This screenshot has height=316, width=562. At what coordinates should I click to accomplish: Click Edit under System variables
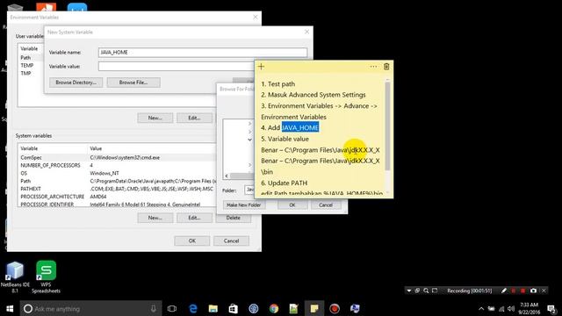[x=194, y=218]
